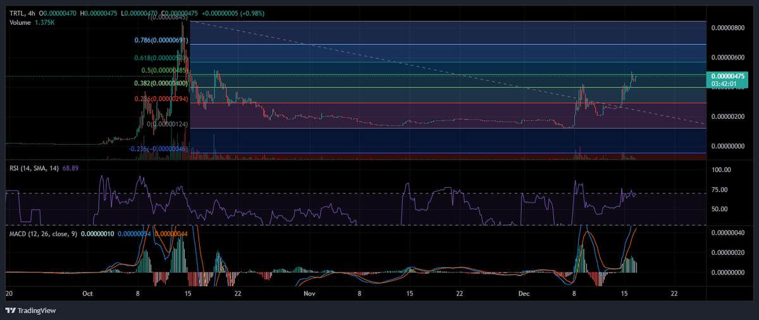Click the Nov label on the time axis

(309, 294)
